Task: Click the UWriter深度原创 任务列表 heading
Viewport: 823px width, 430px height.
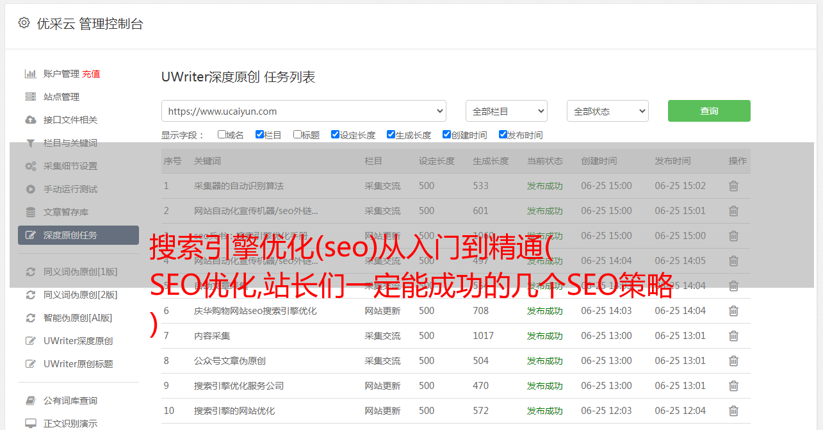Action: 238,77
